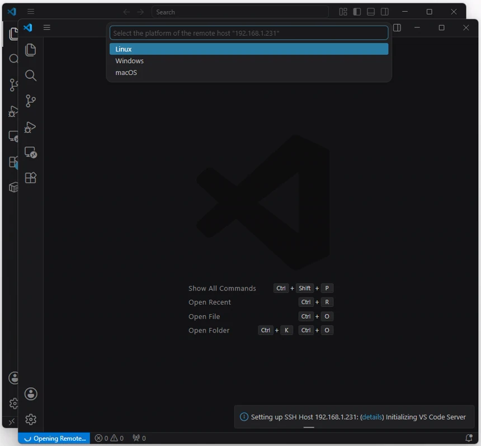The width and height of the screenshot is (481, 446).
Task: Open Search in back window activity bar
Action: click(x=13, y=59)
